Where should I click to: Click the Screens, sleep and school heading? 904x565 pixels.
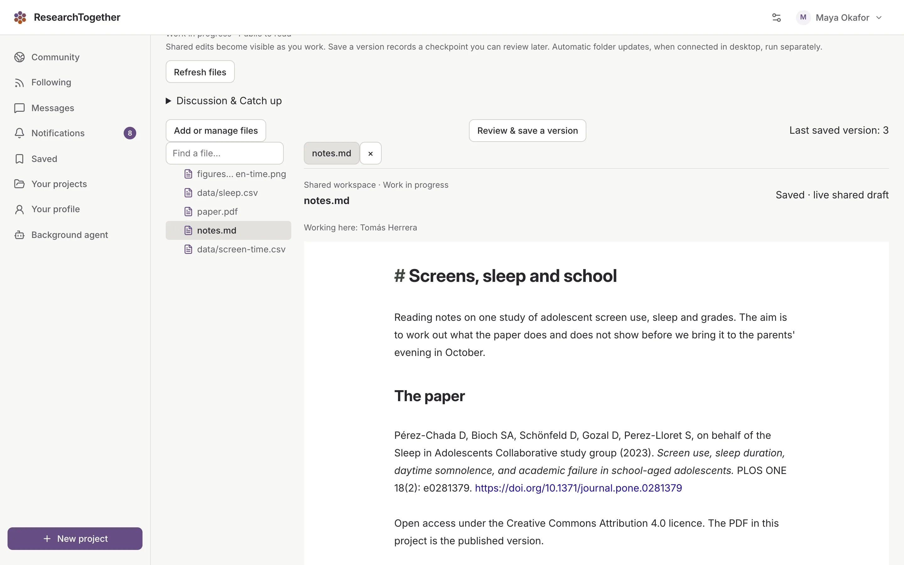505,276
